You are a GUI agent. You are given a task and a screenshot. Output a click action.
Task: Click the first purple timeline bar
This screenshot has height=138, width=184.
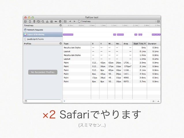[x=68, y=35]
